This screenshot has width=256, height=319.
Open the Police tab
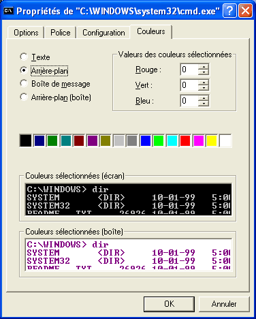[x=61, y=33]
